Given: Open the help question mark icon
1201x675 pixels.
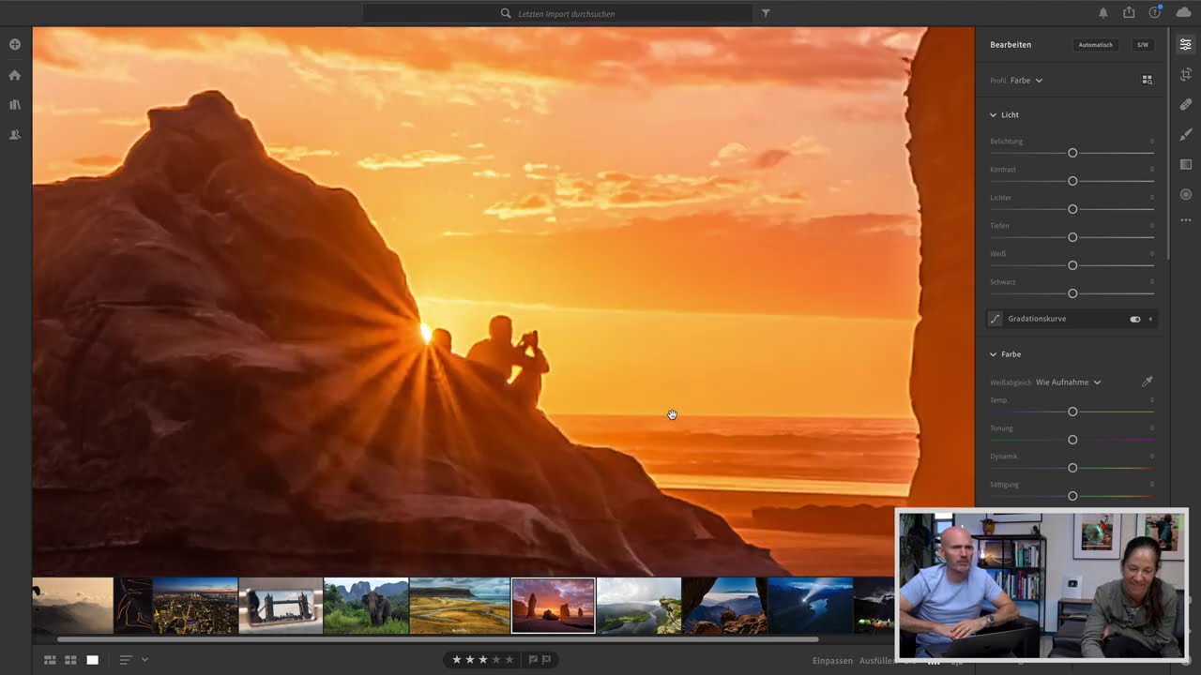Looking at the screenshot, I should pyautogui.click(x=1155, y=12).
